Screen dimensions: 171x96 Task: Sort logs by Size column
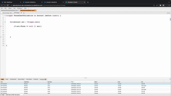point(152,82)
